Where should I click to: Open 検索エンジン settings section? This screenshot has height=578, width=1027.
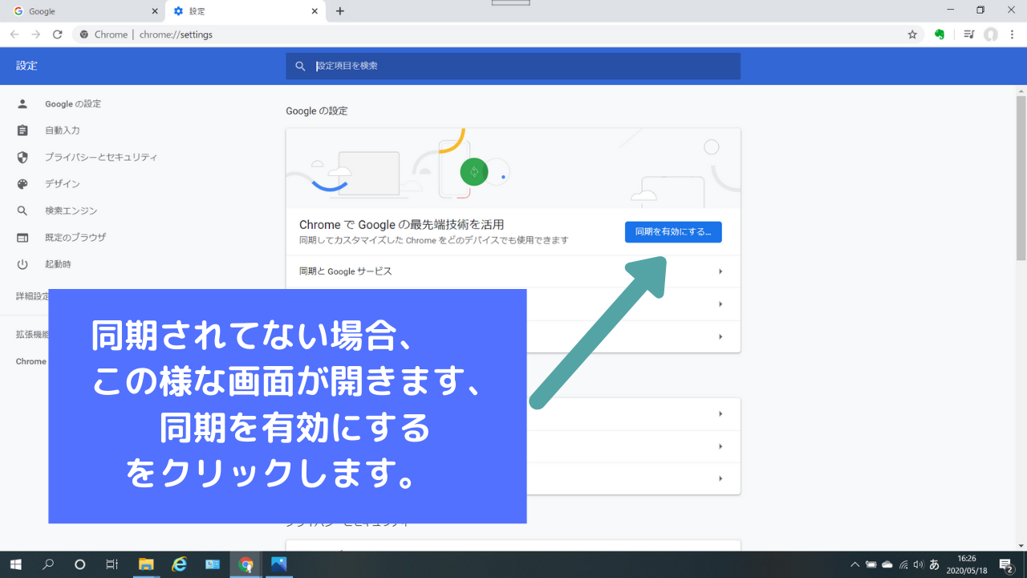(x=71, y=210)
